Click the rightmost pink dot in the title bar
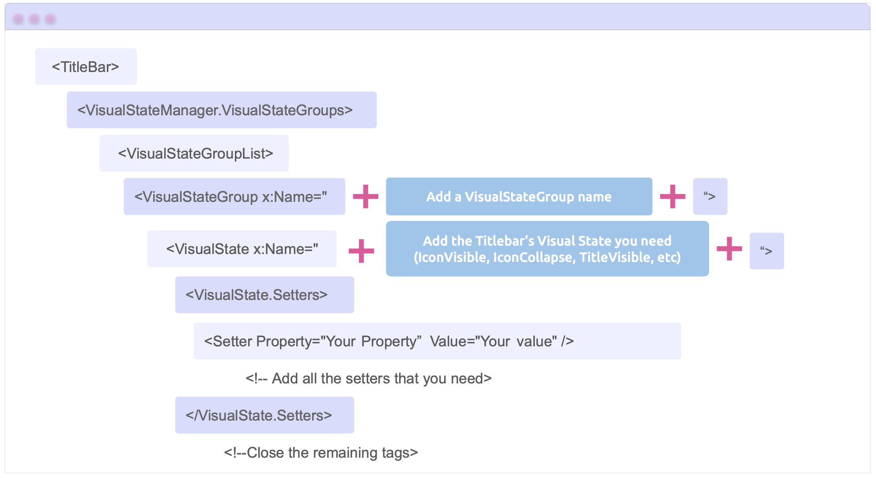 pyautogui.click(x=50, y=19)
